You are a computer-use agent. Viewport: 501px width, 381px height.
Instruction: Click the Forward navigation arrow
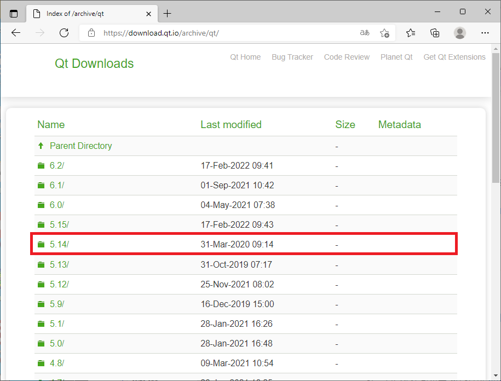tap(39, 33)
